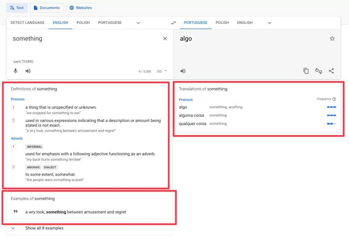Click 'something, anything' reverse translation
349x238 pixels.
[226, 107]
